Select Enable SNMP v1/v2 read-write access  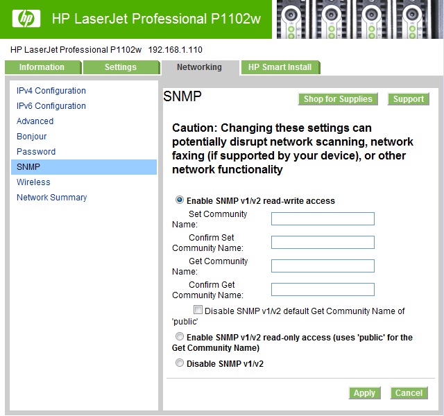(179, 200)
